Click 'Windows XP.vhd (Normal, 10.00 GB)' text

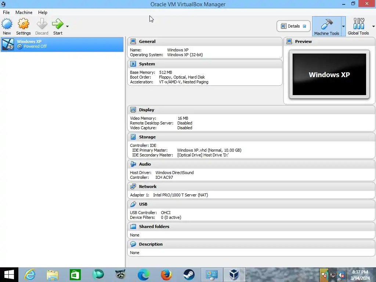pyautogui.click(x=209, y=150)
